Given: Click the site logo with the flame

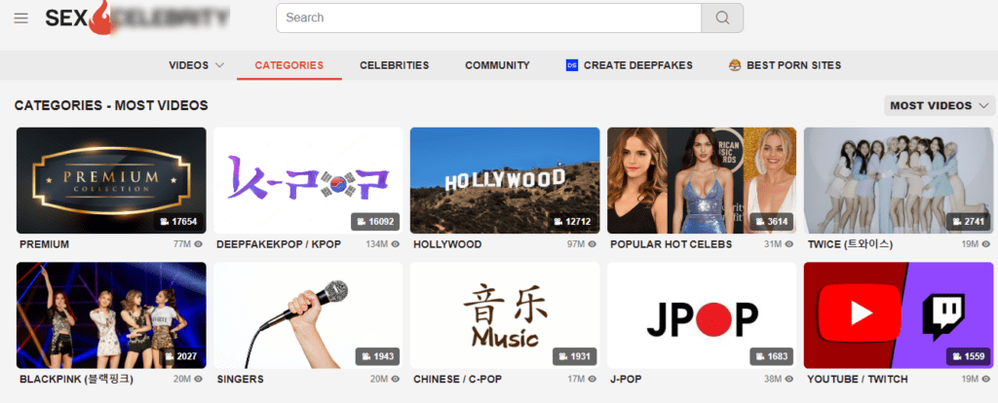Looking at the screenshot, I should (x=136, y=18).
